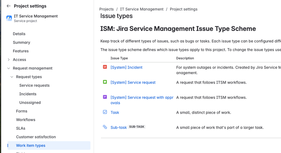The image size is (281, 153).
Task: Click the blue Task checkbox icon
Action: [105, 112]
